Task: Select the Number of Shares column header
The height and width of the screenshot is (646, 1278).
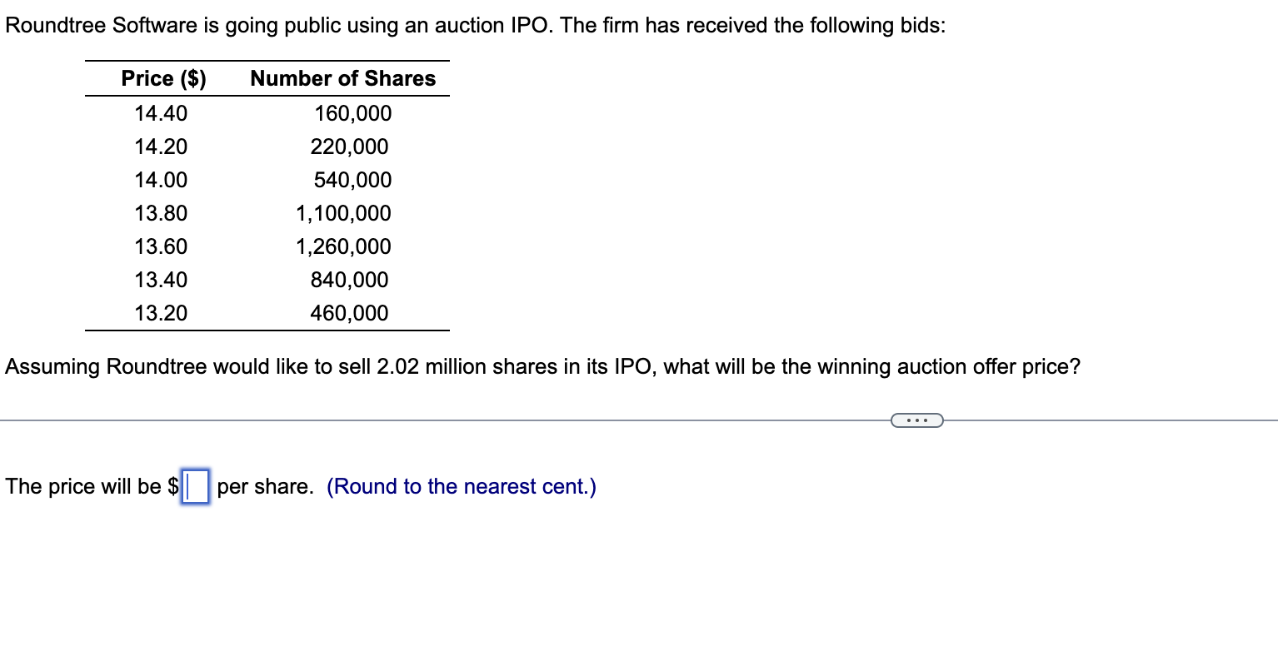Action: (342, 78)
